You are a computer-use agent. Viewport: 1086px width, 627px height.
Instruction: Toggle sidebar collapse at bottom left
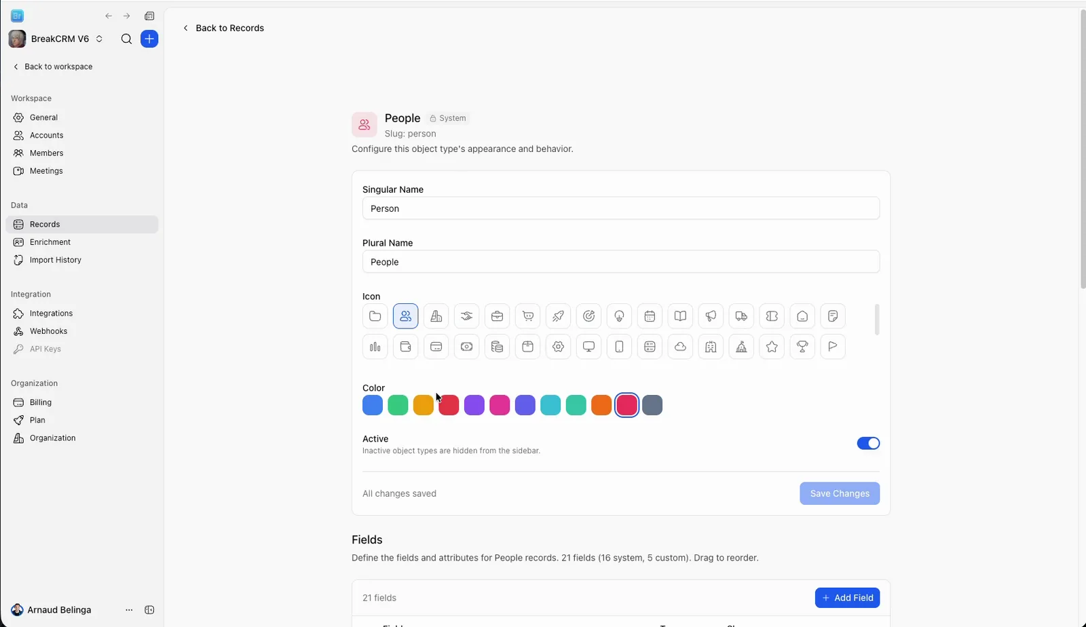click(149, 610)
